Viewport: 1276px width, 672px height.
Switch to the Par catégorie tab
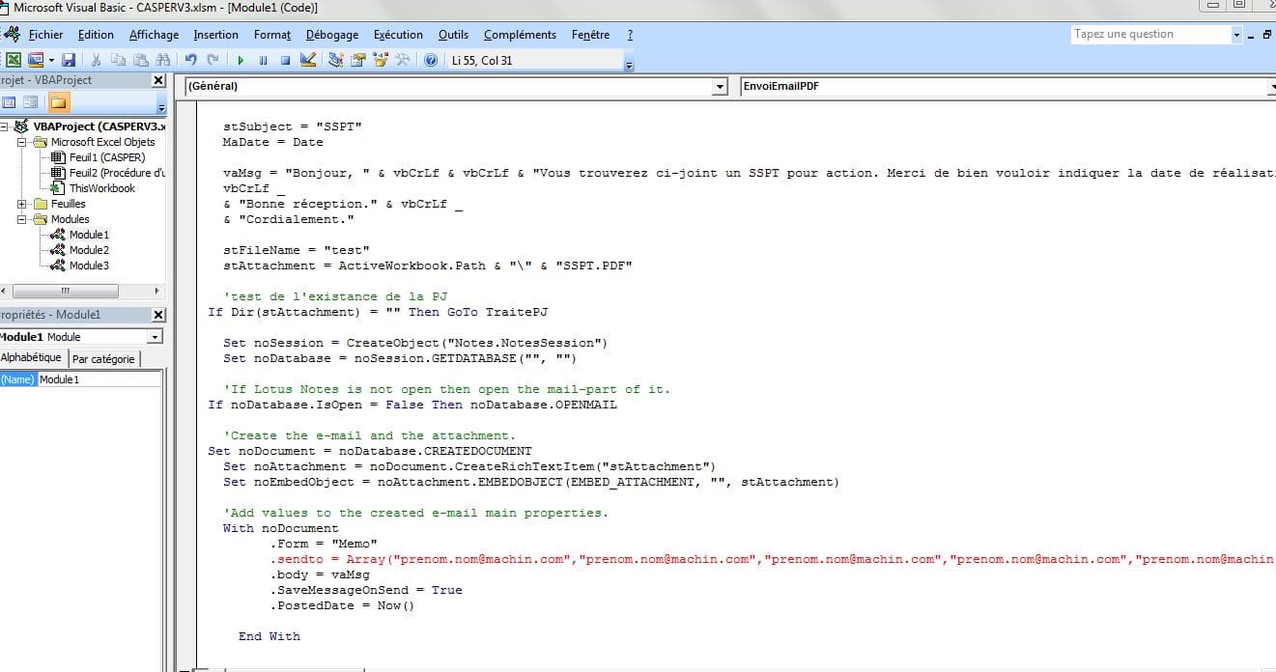103,359
